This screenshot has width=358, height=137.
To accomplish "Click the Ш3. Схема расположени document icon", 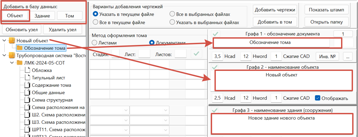I will (x=27, y=122).
